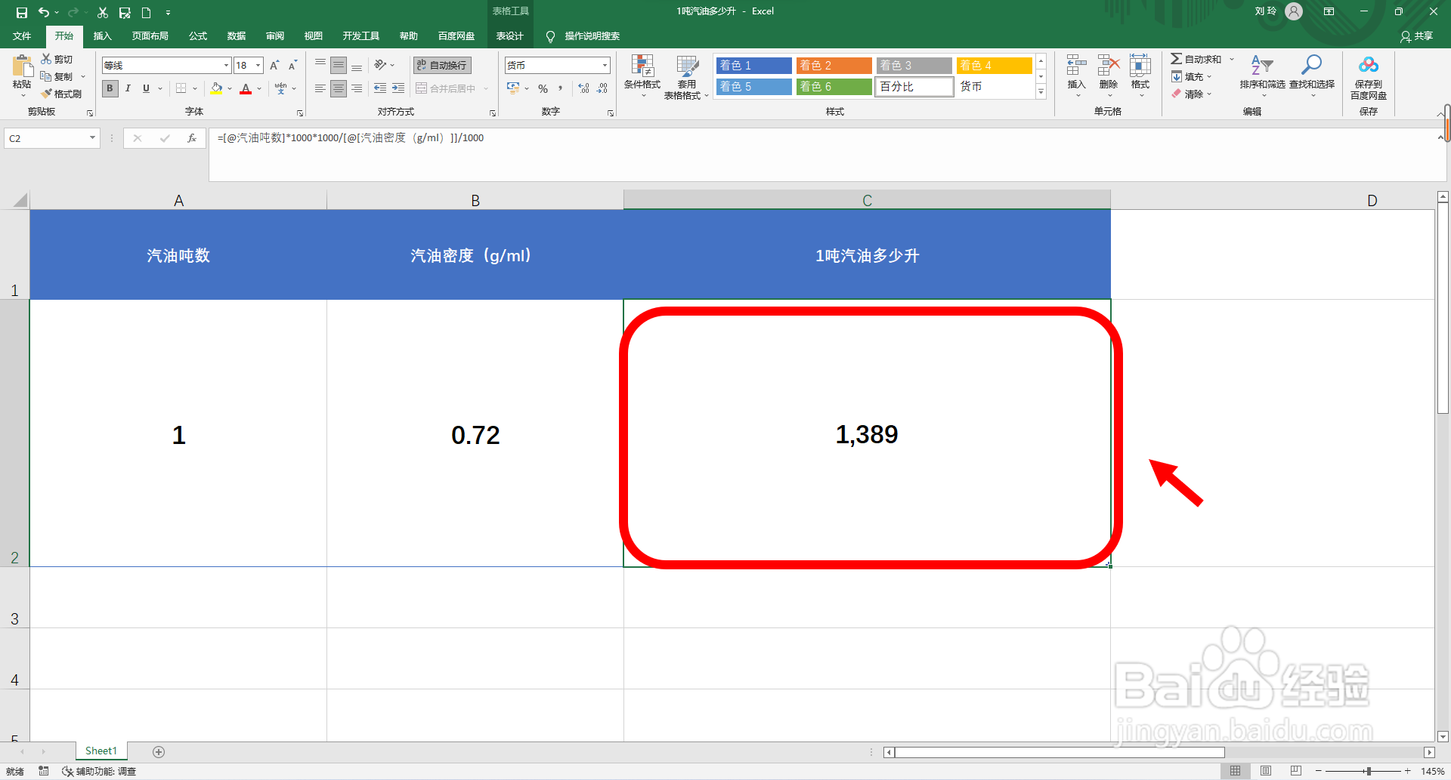Screen dimensions: 1451x780
Task: Click the orientation text angle icon
Action: (380, 66)
